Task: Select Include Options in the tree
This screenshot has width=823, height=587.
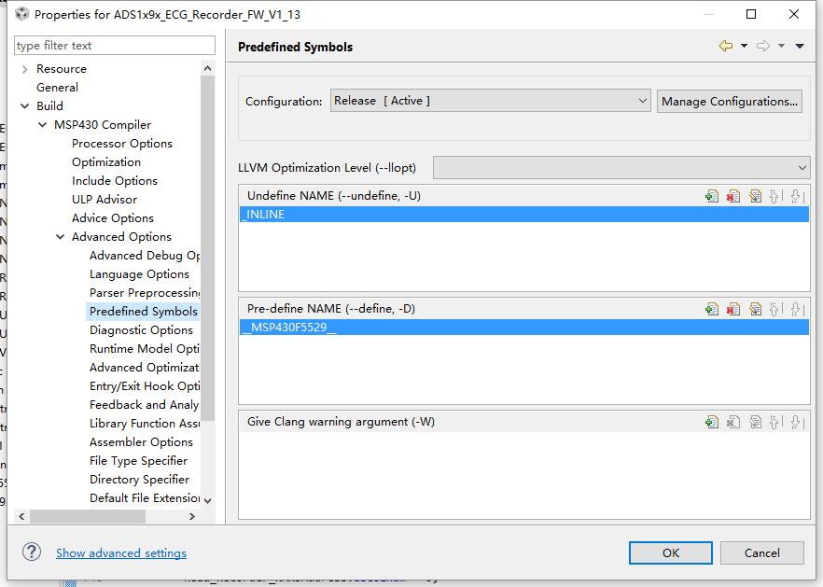Action: pyautogui.click(x=115, y=181)
